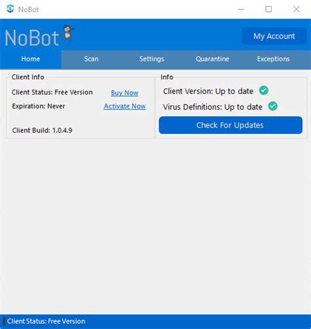Maximize the NoBot window
Image resolution: width=311 pixels, height=329 pixels.
[x=268, y=9]
